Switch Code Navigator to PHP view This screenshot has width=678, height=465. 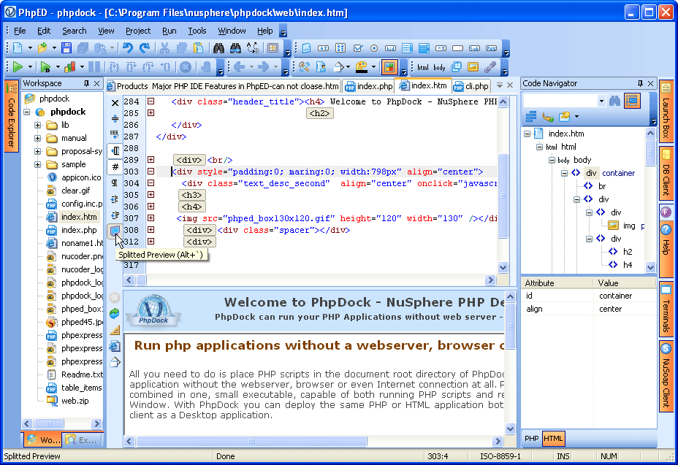530,439
